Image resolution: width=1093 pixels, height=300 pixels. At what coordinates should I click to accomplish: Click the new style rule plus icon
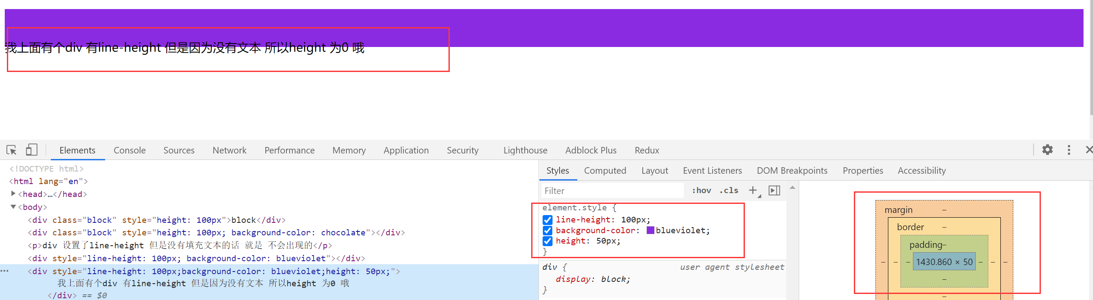pyautogui.click(x=753, y=191)
